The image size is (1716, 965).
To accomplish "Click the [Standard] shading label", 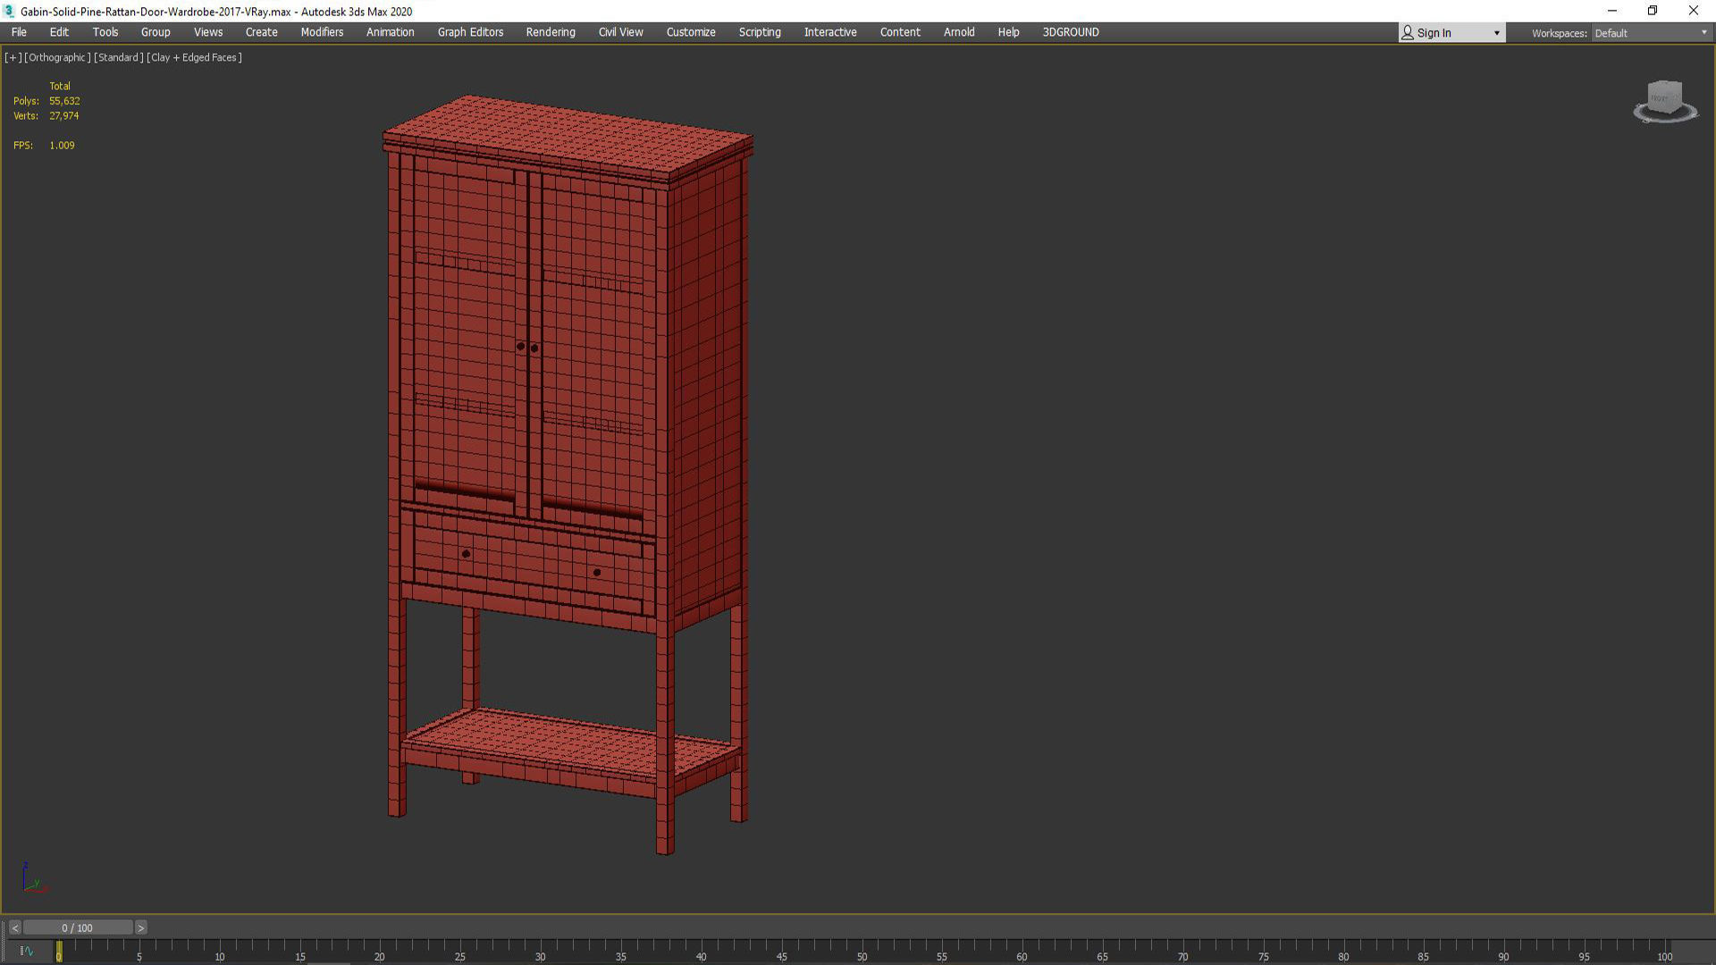I will (118, 57).
